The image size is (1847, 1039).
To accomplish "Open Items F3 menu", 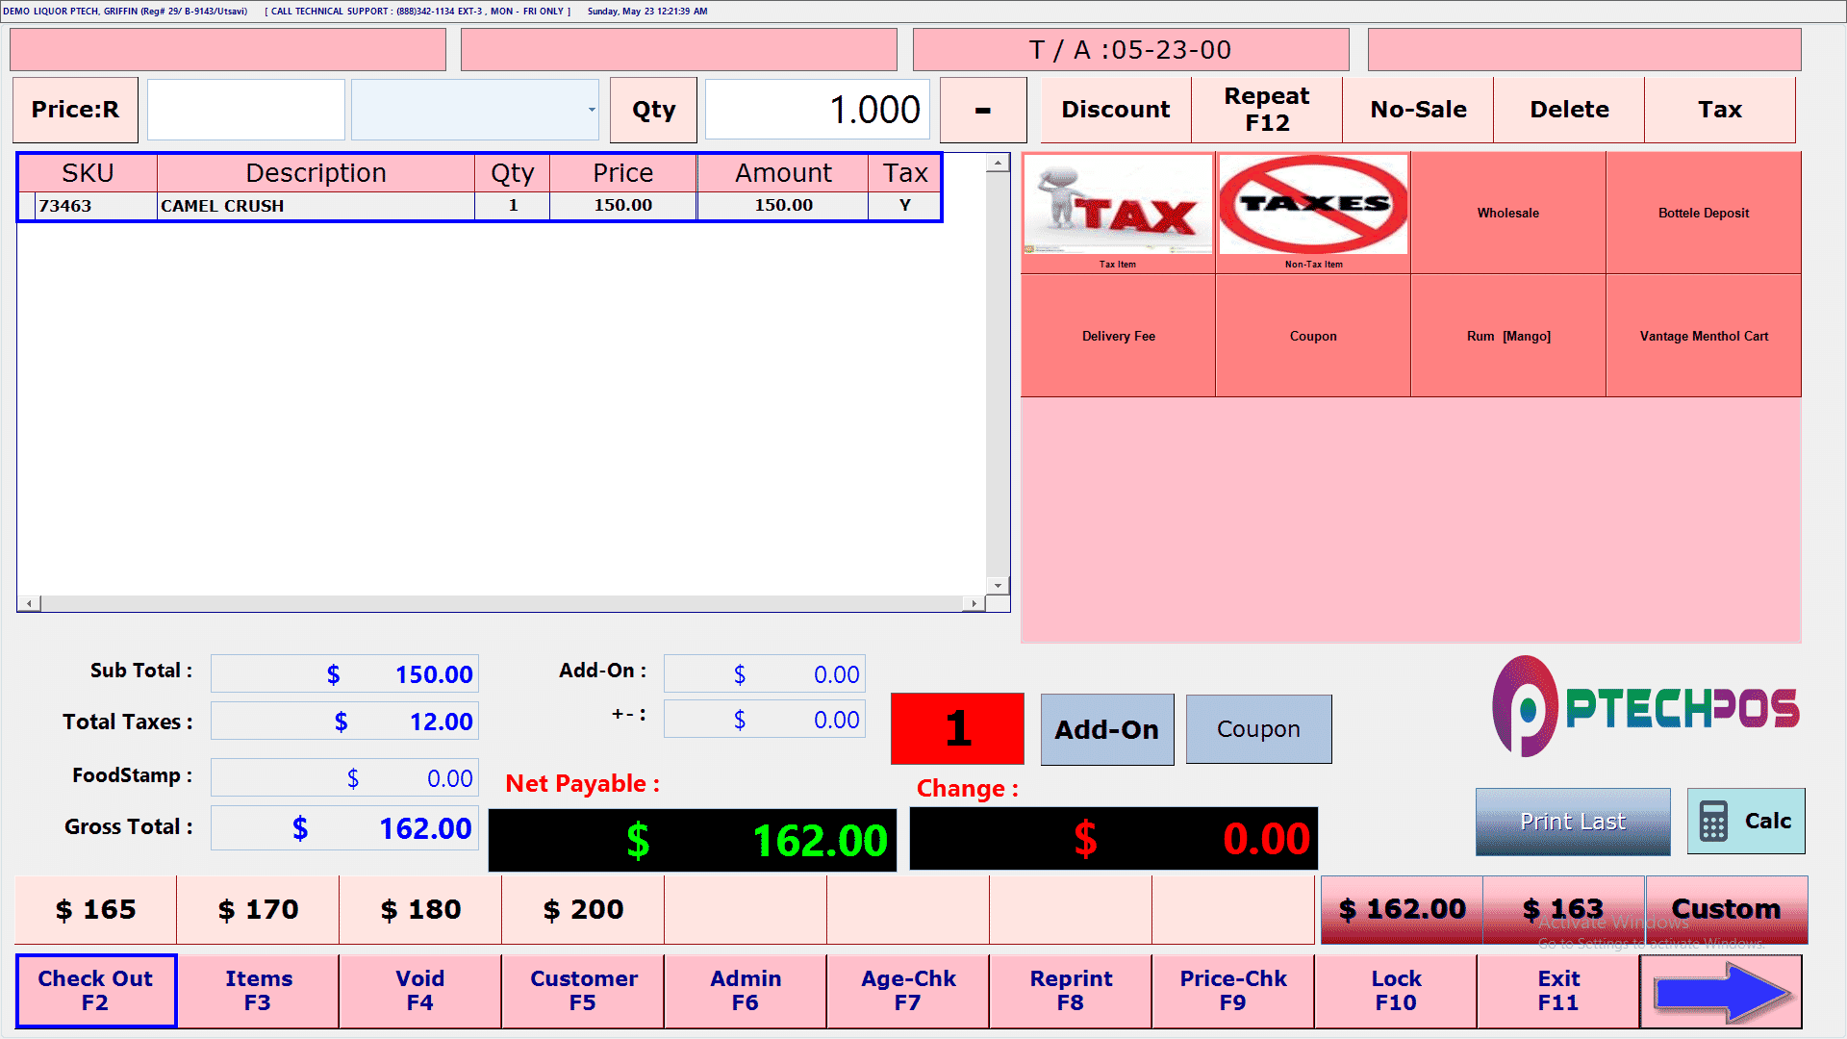I will pyautogui.click(x=258, y=990).
